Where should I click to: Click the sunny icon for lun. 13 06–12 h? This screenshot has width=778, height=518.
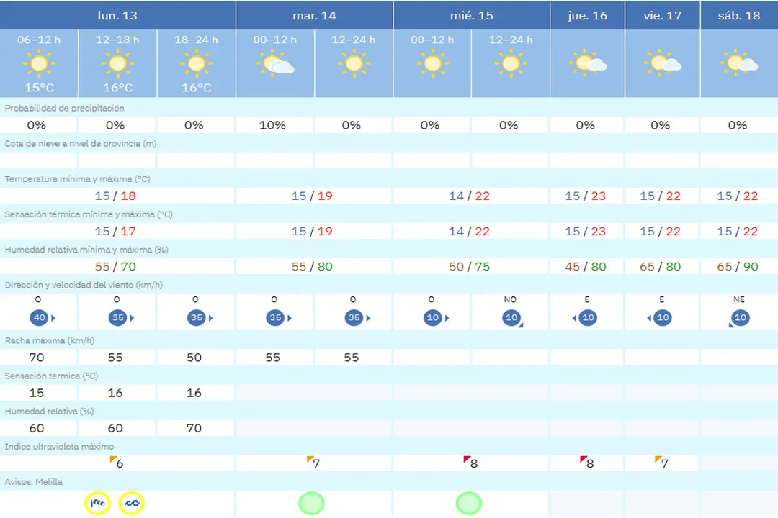[39, 64]
